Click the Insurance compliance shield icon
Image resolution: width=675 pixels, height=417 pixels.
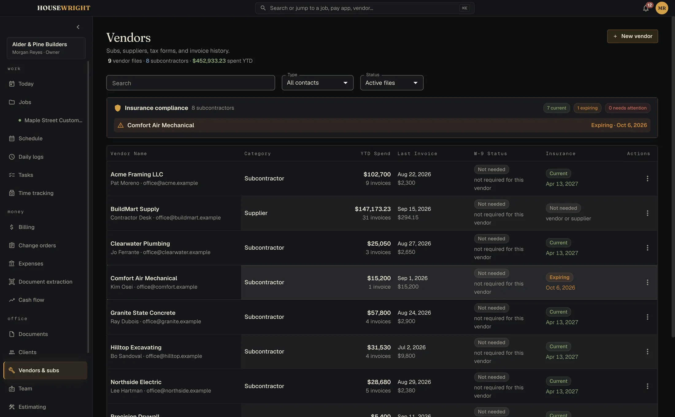[x=118, y=108]
